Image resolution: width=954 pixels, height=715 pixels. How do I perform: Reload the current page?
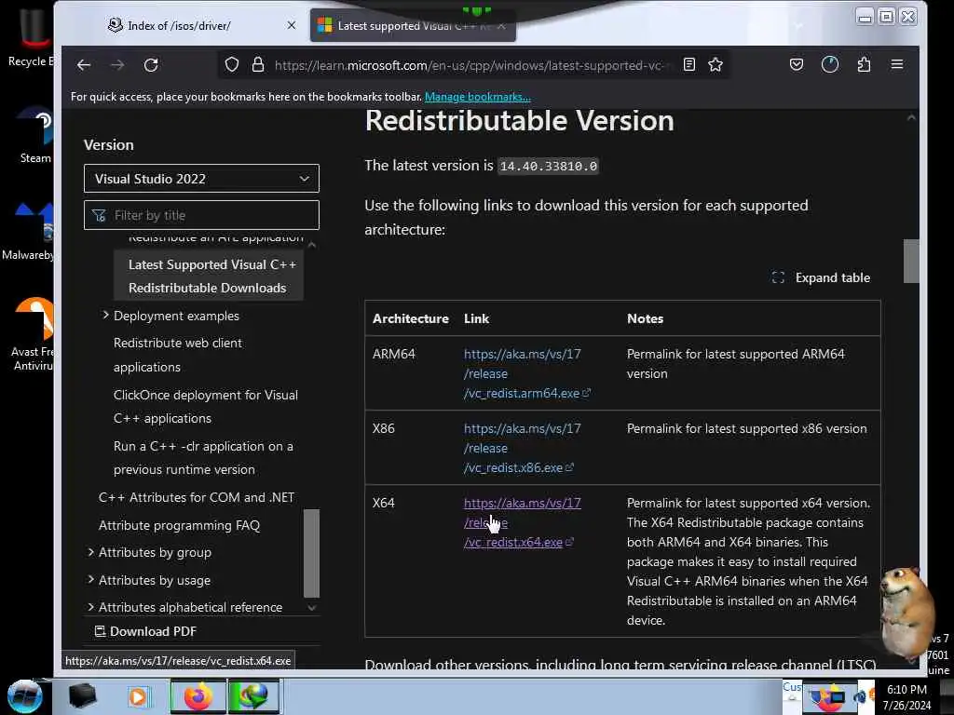(x=151, y=65)
